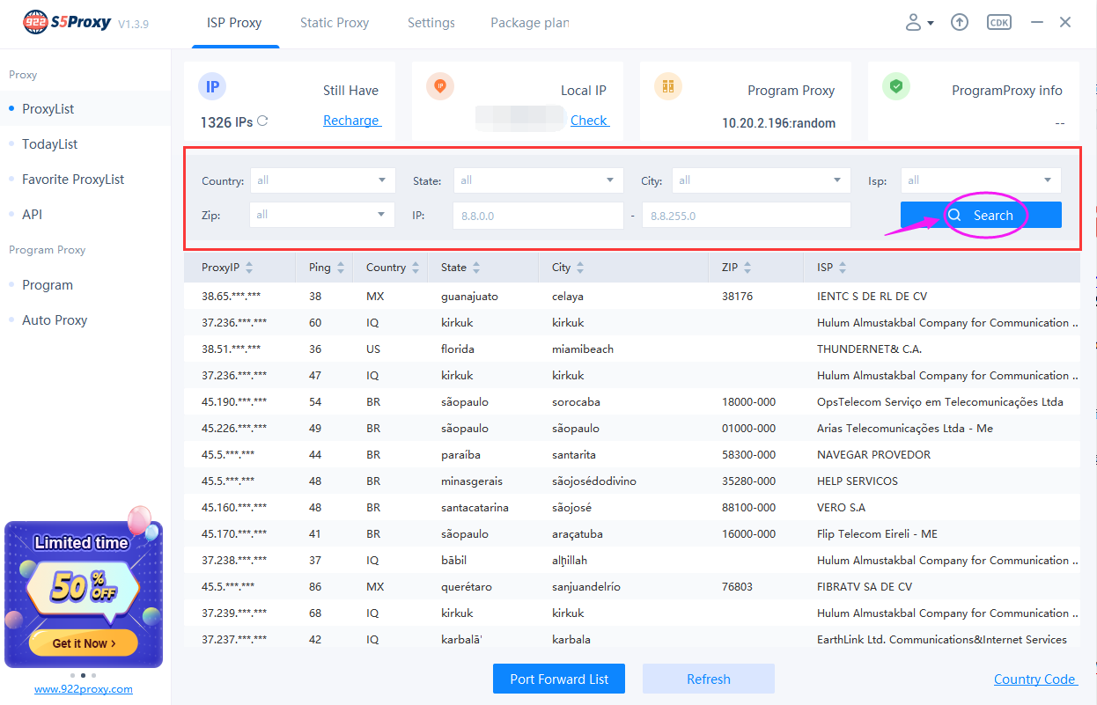Click the Port Forward List button
This screenshot has width=1097, height=705.
tap(558, 678)
